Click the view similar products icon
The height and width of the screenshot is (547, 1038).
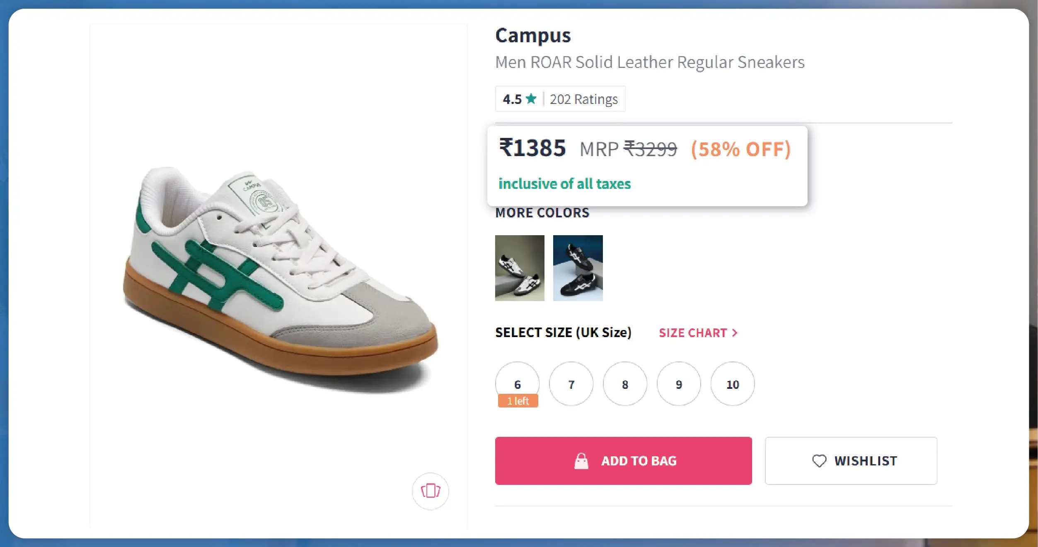430,491
